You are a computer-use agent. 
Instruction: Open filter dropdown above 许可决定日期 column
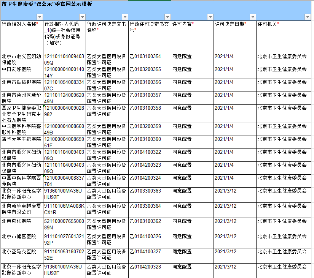click(253, 17)
